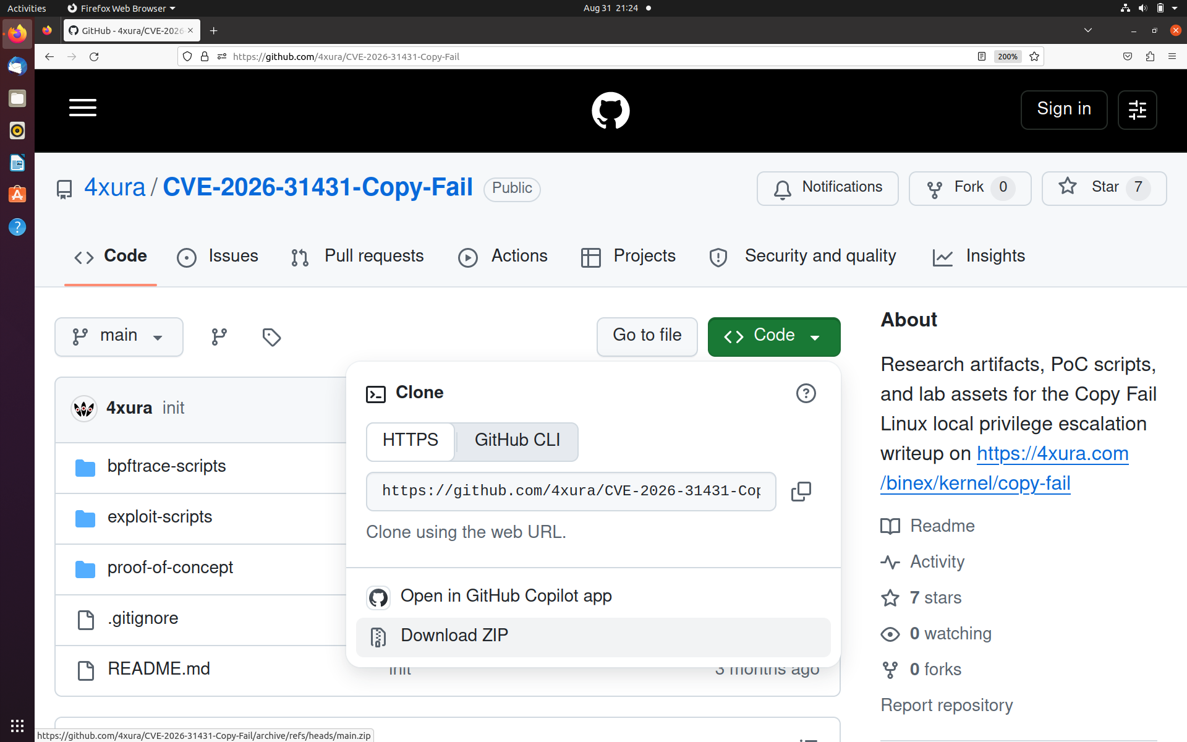
Task: Jump to the Readme link
Action: click(927, 526)
